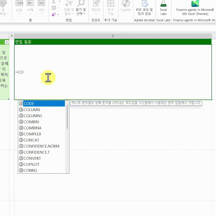This screenshot has height=216, width=216.
Task: Select CONVERT from formula suggestions
Action: tap(32, 158)
